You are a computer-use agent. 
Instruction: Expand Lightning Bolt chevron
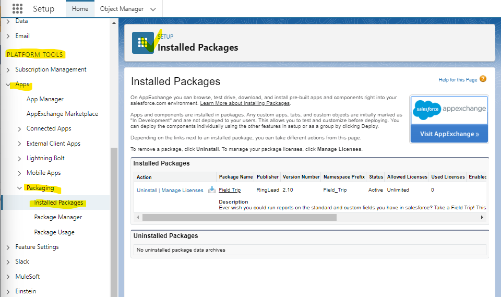(19, 159)
